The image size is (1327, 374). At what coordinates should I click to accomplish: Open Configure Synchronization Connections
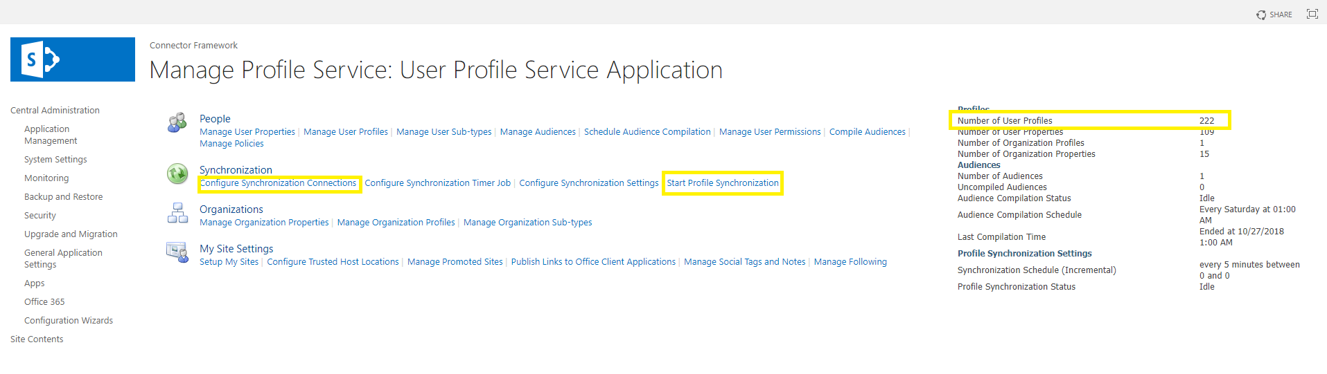click(278, 183)
